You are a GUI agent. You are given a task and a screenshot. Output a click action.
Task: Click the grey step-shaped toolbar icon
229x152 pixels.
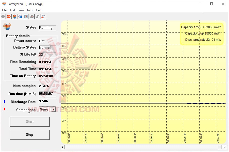click(x=37, y=16)
